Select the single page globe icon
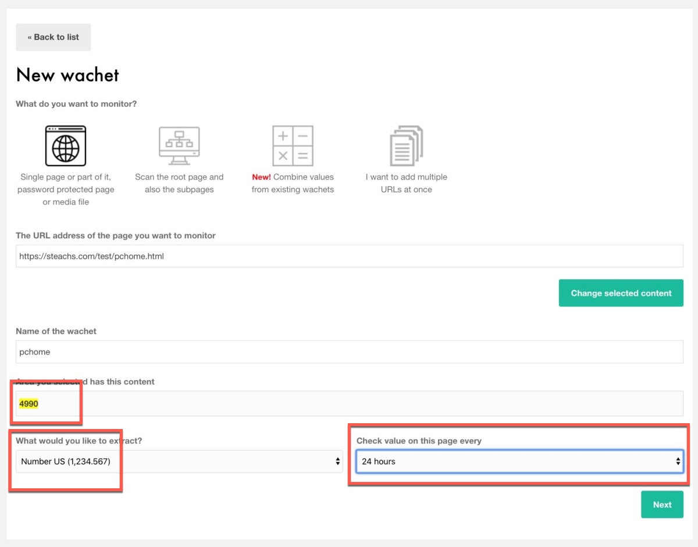 point(66,146)
